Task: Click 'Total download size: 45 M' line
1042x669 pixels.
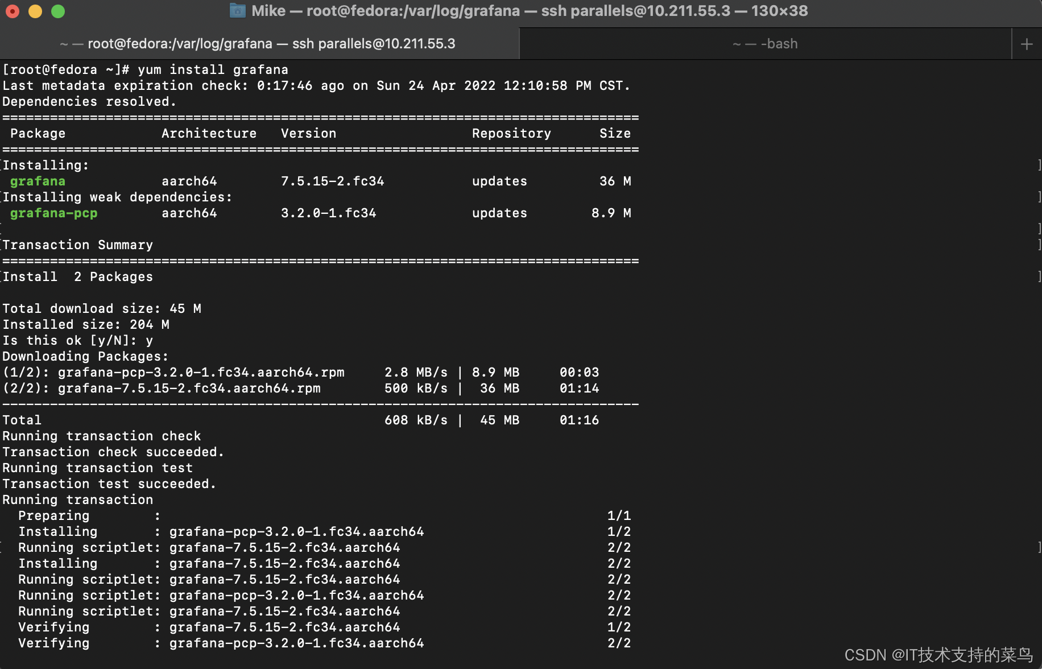Action: click(101, 308)
